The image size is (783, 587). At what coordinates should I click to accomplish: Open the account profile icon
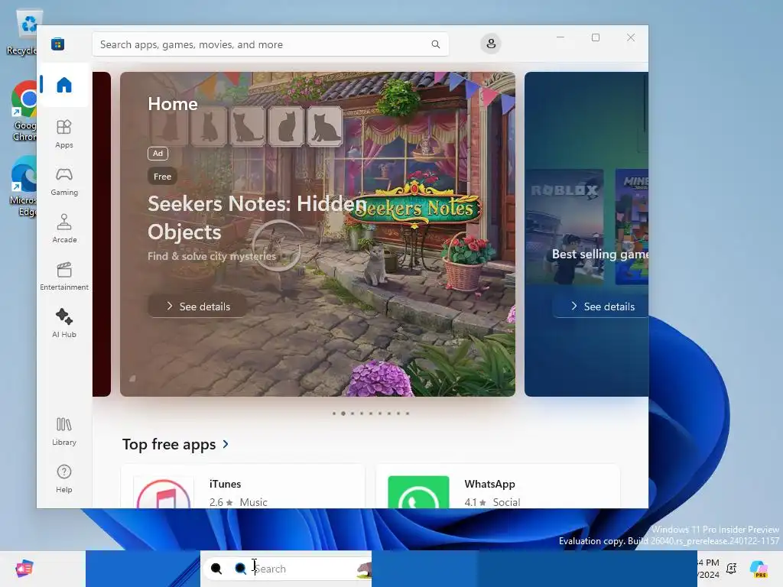click(491, 44)
